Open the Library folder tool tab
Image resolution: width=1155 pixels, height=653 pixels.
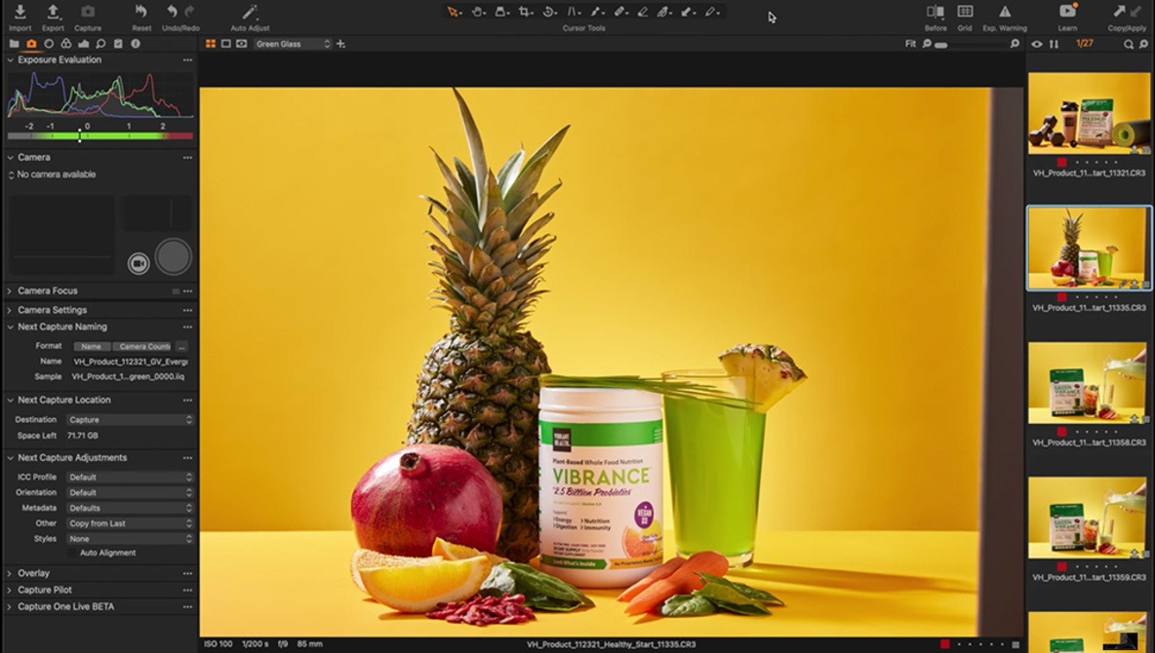pyautogui.click(x=14, y=44)
